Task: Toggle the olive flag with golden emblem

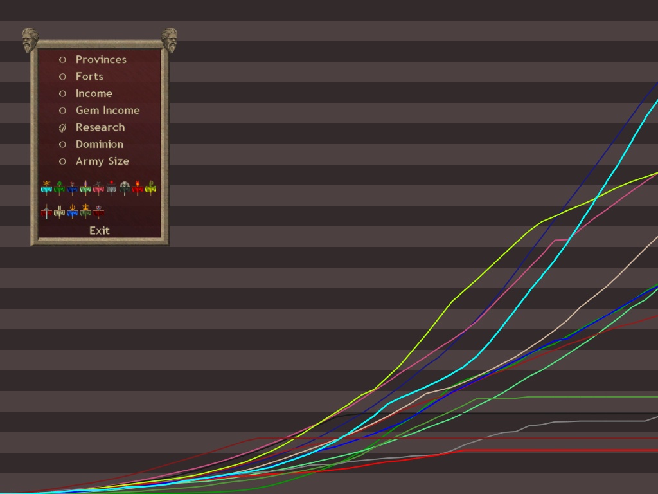Action: [85, 211]
